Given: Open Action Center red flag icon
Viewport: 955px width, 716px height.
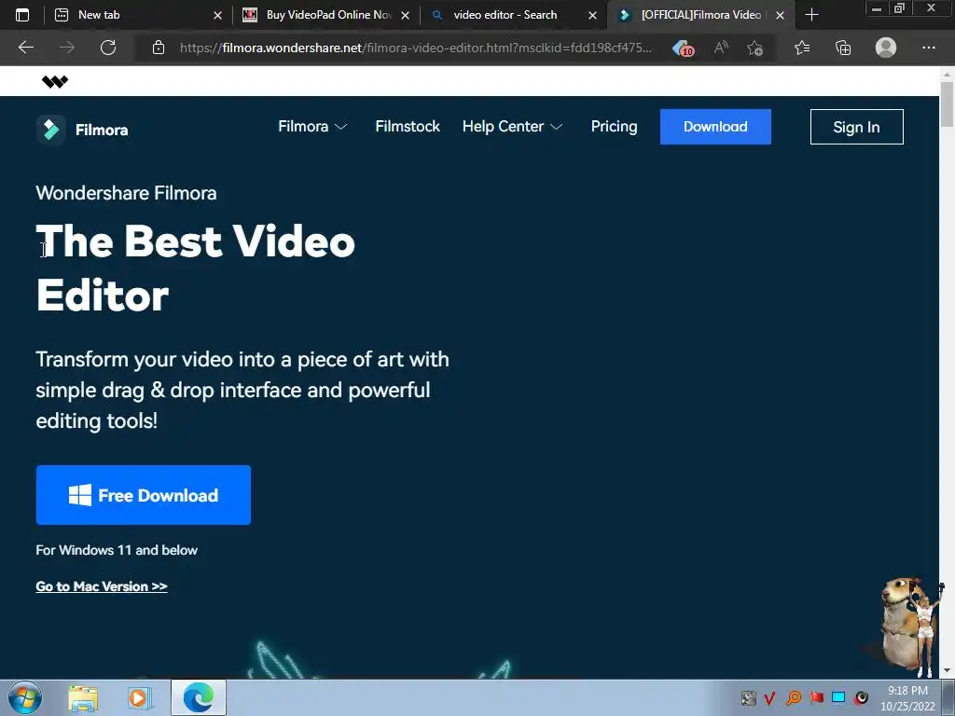Looking at the screenshot, I should (x=816, y=697).
